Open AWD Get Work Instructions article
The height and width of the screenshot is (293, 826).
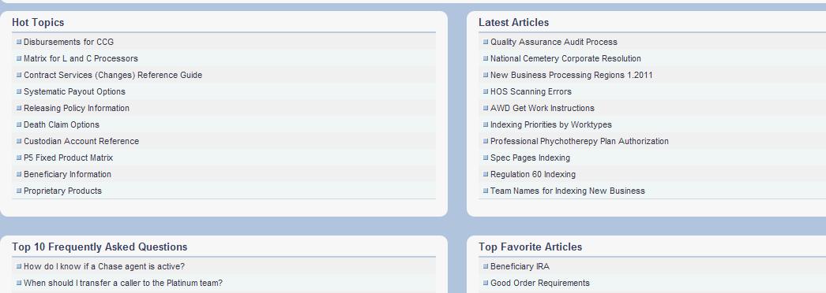[542, 108]
